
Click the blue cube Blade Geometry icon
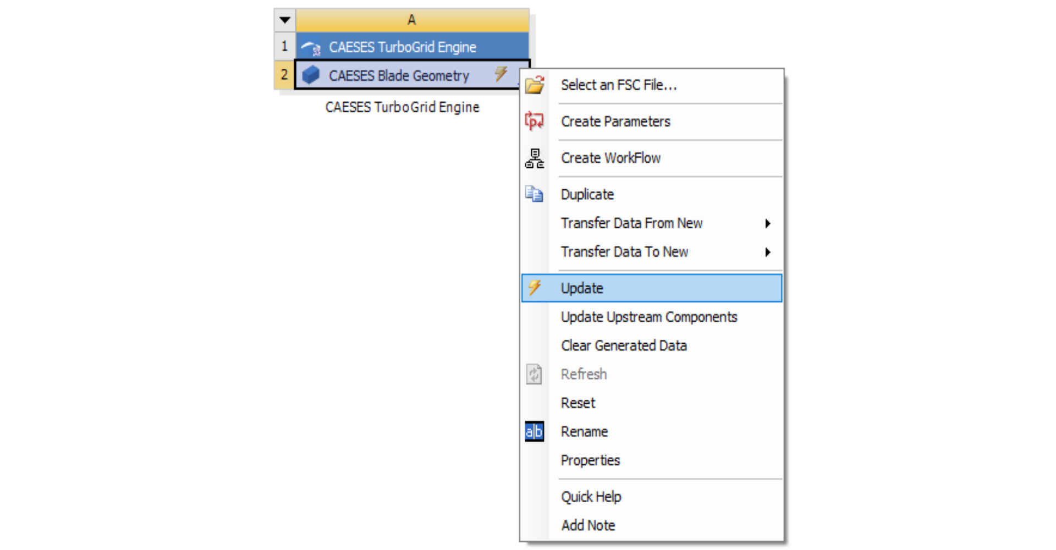(311, 75)
